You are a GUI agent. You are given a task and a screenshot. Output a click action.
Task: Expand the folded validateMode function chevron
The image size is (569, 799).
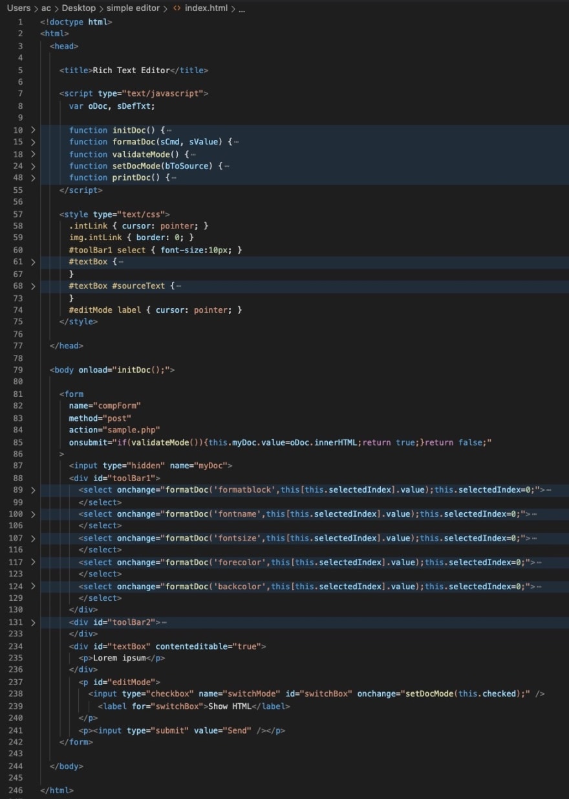point(33,154)
